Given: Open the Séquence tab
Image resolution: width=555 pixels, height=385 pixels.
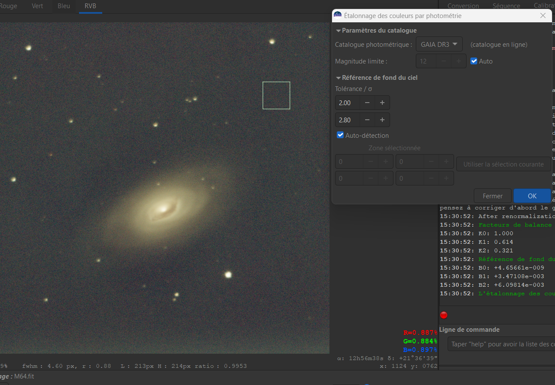Looking at the screenshot, I should [x=506, y=6].
